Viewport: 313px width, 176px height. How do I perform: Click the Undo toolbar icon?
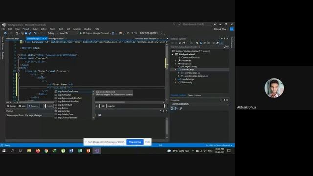(35, 33)
